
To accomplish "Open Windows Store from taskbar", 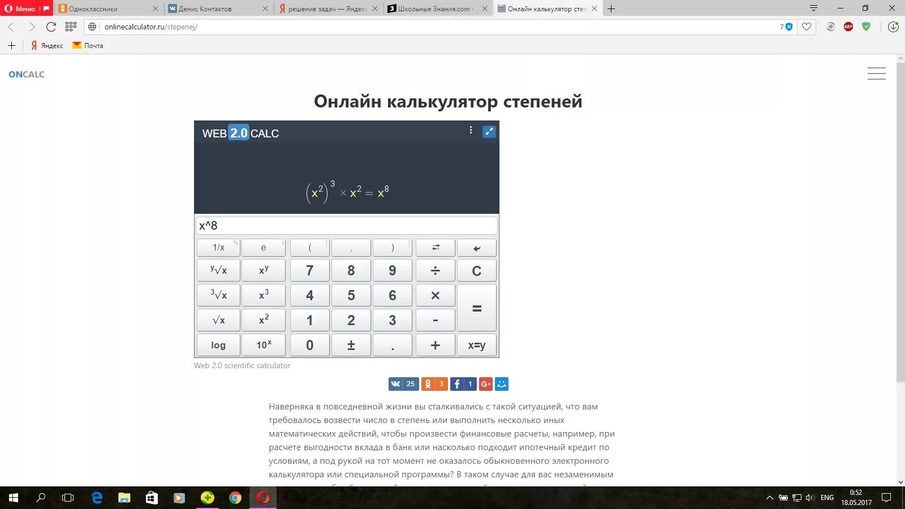I will coord(152,498).
